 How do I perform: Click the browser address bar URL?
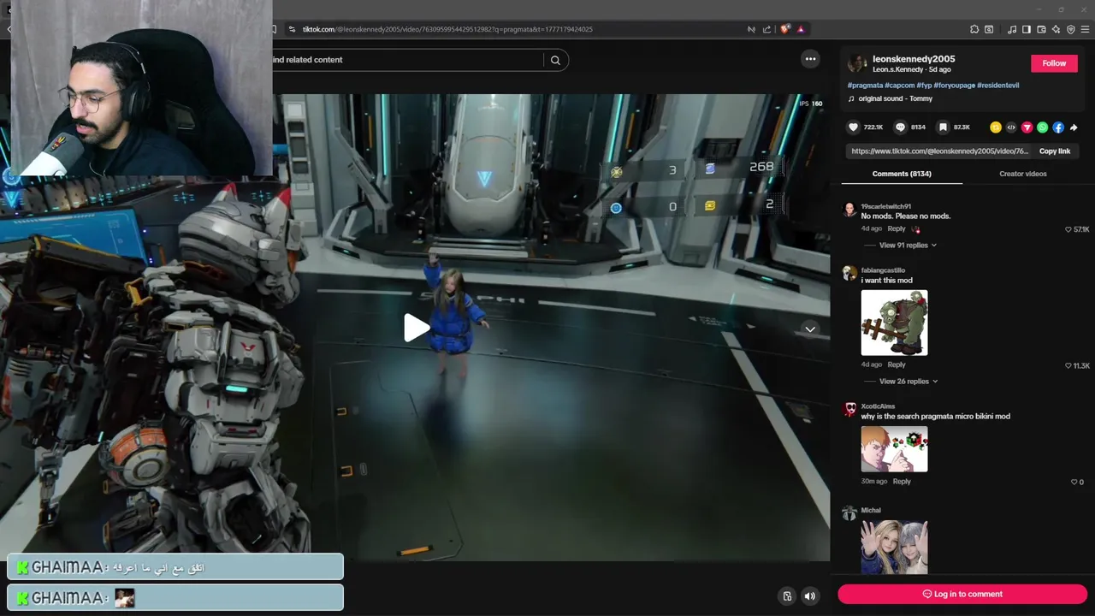click(447, 29)
